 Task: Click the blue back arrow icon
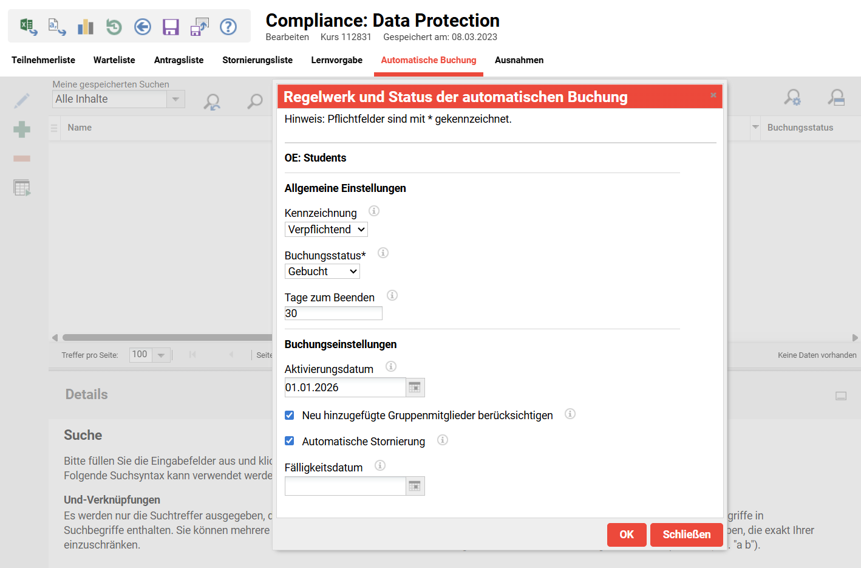coord(143,27)
